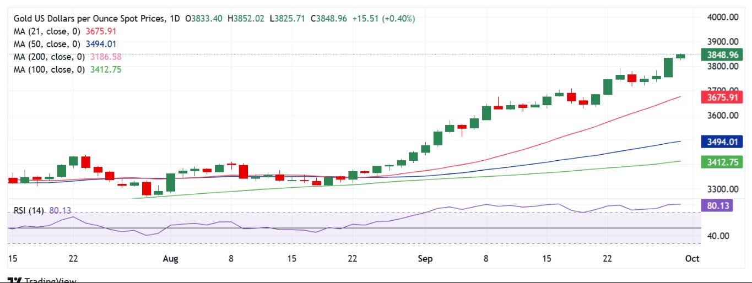The image size is (752, 283).
Task: Click the 40.00 RSI scale label
Action: 718,236
